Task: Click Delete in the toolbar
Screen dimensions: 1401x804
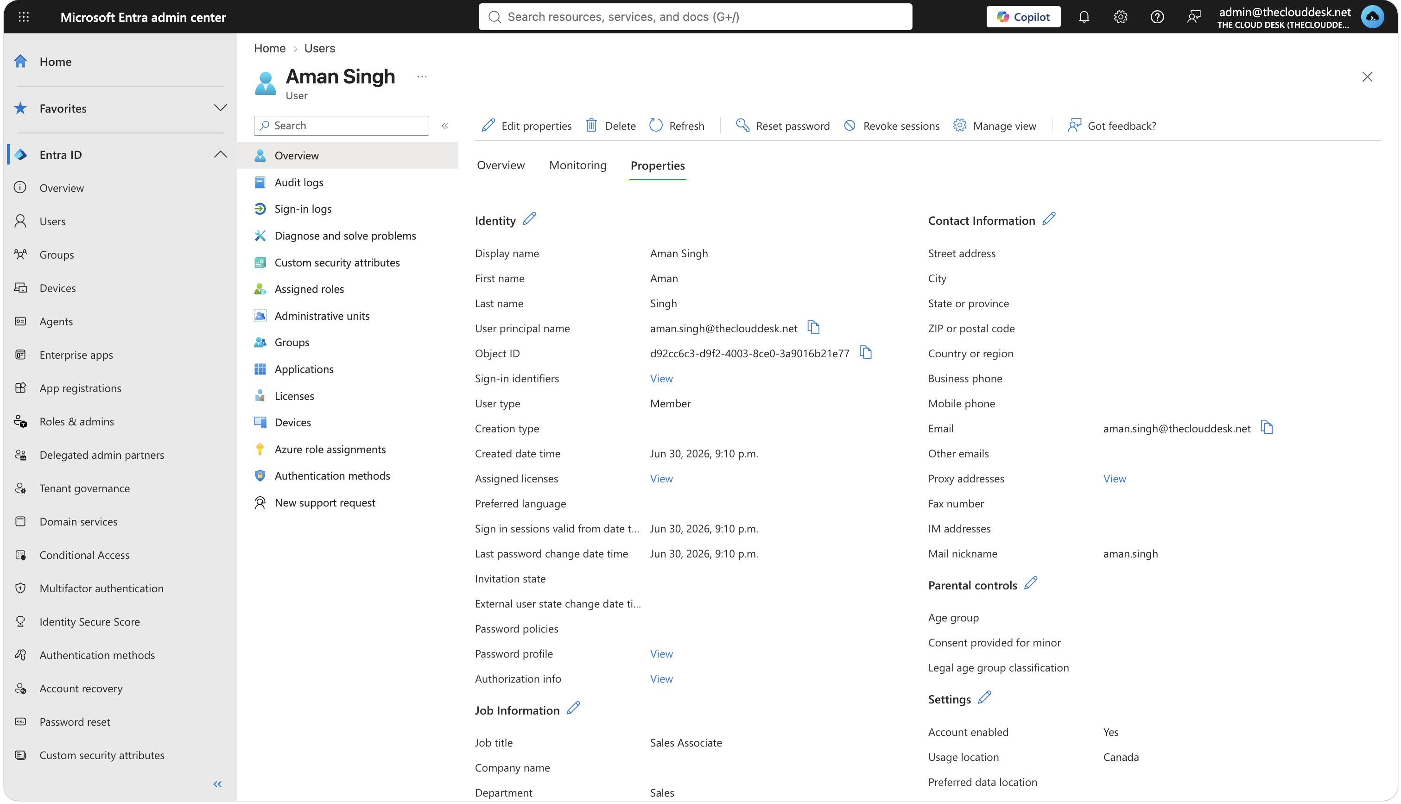Action: pos(610,126)
